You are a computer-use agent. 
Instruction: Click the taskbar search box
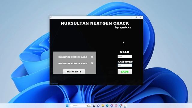pos(81,106)
